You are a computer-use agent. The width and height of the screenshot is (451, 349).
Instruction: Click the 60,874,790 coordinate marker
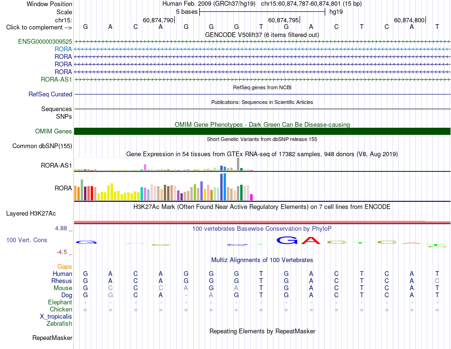coord(158,20)
